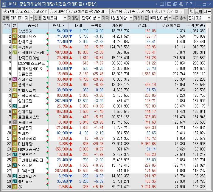Open stock 한화오션
Screen dimensions: 213x192
coord(25,42)
